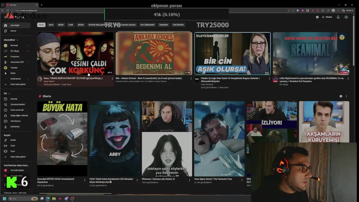Open İndirilenler downloads

click(16, 127)
